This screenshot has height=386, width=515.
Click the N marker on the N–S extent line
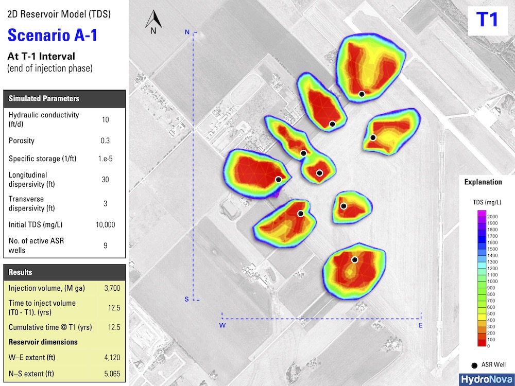pyautogui.click(x=187, y=32)
